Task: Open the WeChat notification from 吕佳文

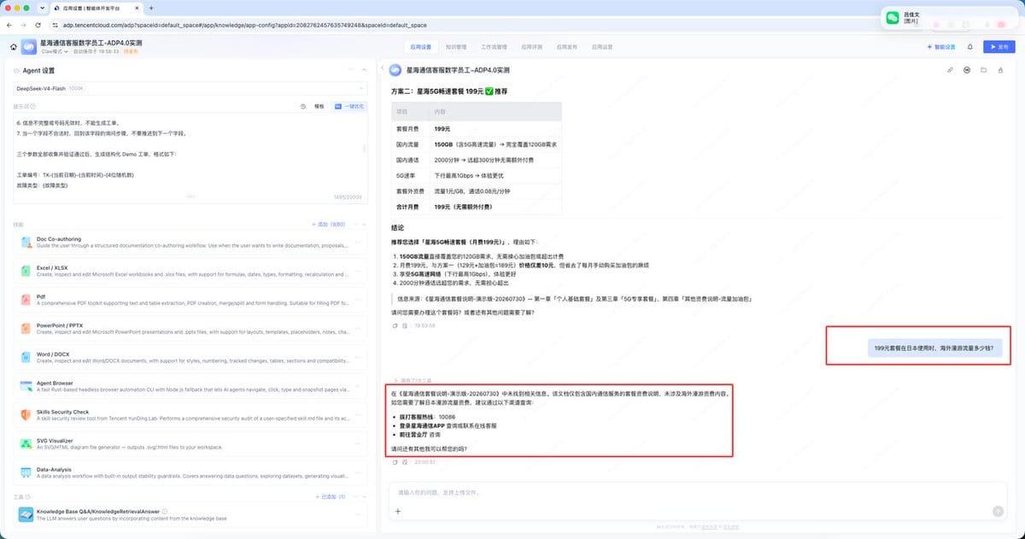Action: [949, 17]
